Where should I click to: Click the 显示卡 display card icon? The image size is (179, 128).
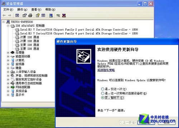click(13, 95)
